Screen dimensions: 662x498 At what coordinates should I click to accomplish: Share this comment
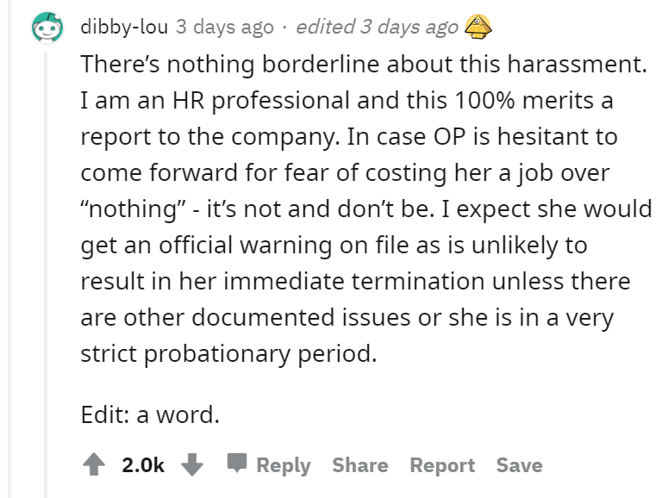point(360,465)
